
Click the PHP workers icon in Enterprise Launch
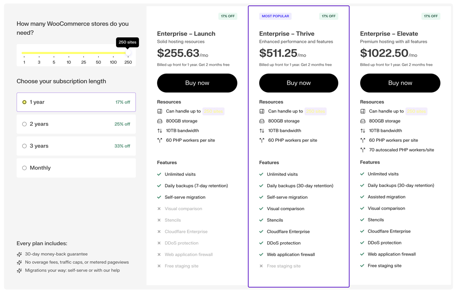click(160, 140)
